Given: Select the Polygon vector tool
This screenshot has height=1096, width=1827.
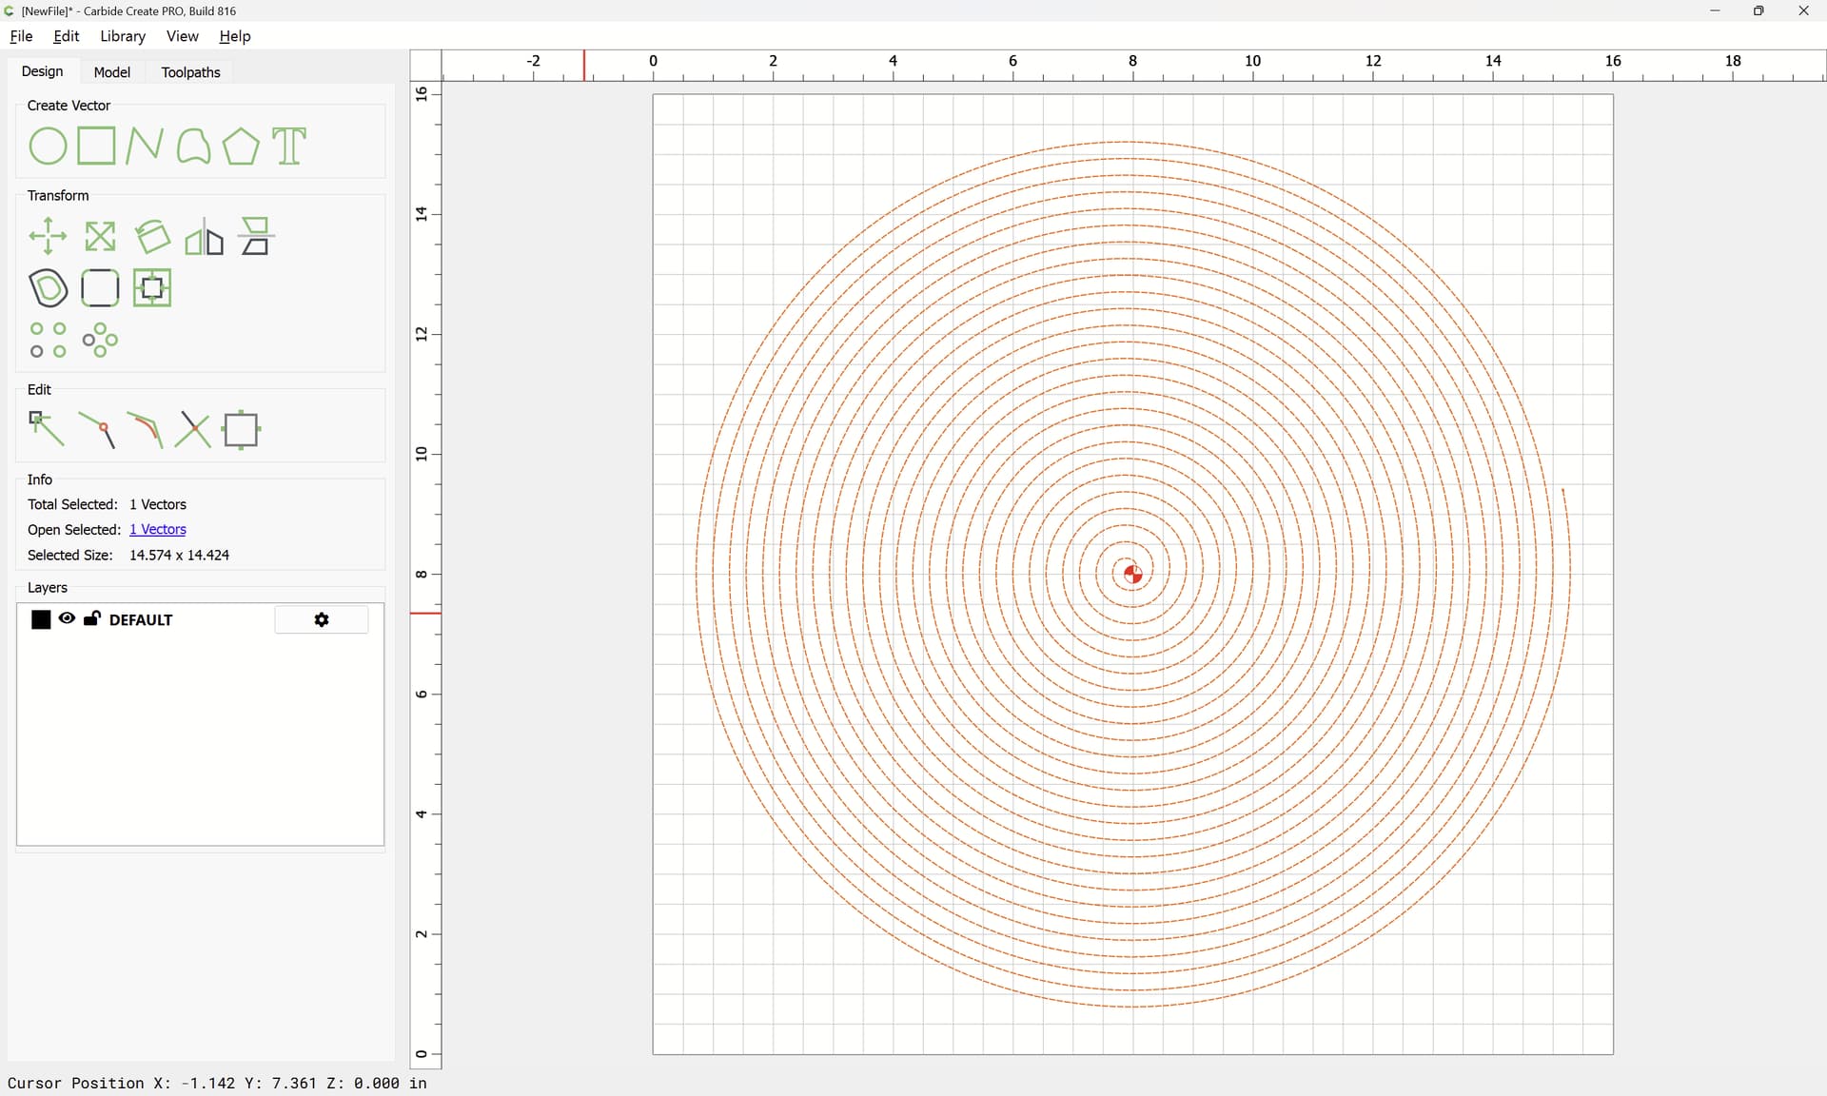Looking at the screenshot, I should (241, 147).
